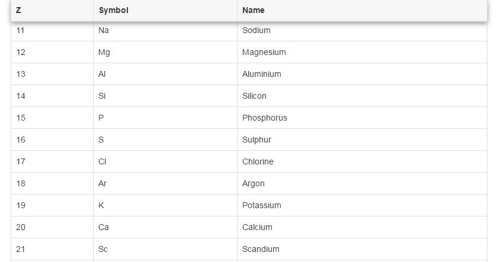Click the Scandium name cell
The width and height of the screenshot is (497, 262).
(363, 249)
